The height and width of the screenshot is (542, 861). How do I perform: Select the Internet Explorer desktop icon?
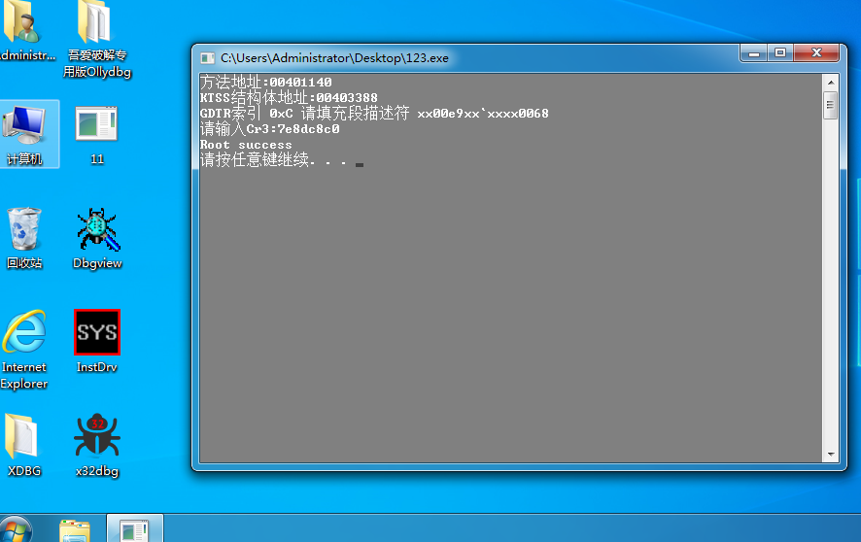24,350
